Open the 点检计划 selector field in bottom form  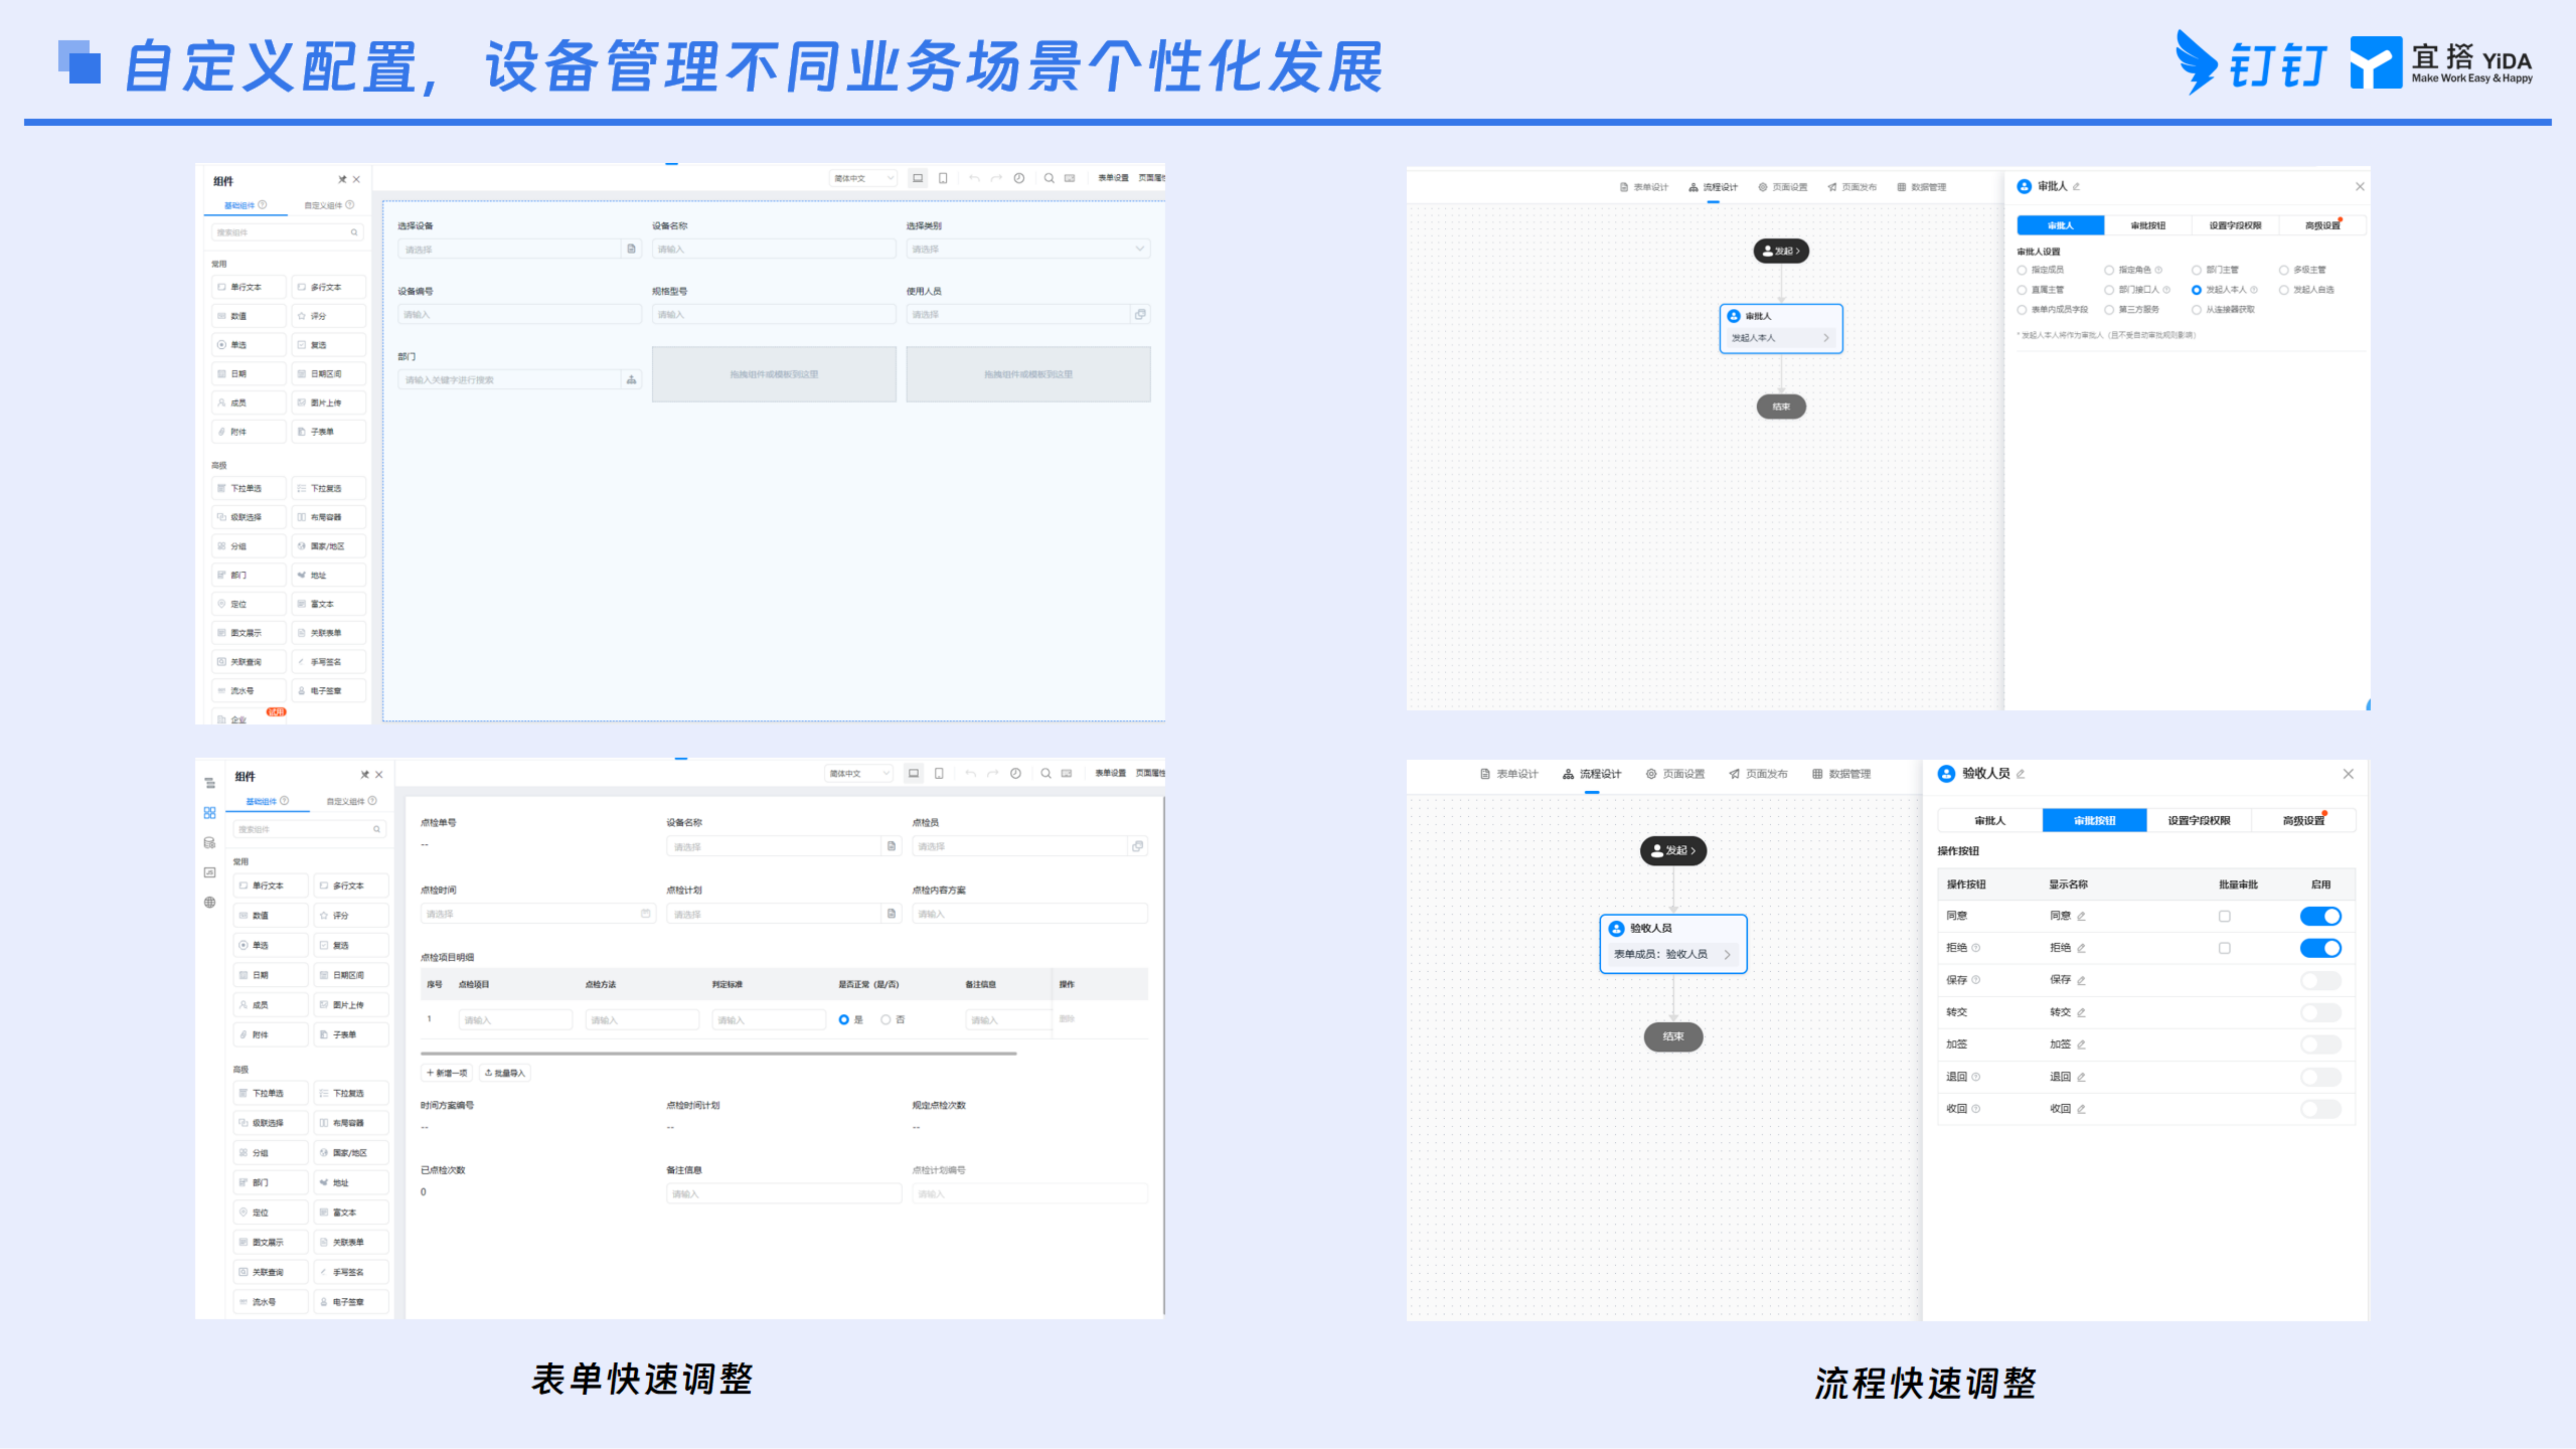coord(785,914)
